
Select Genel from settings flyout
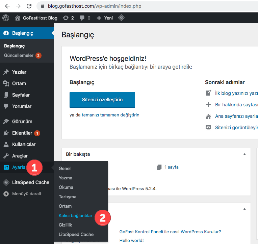click(64, 168)
